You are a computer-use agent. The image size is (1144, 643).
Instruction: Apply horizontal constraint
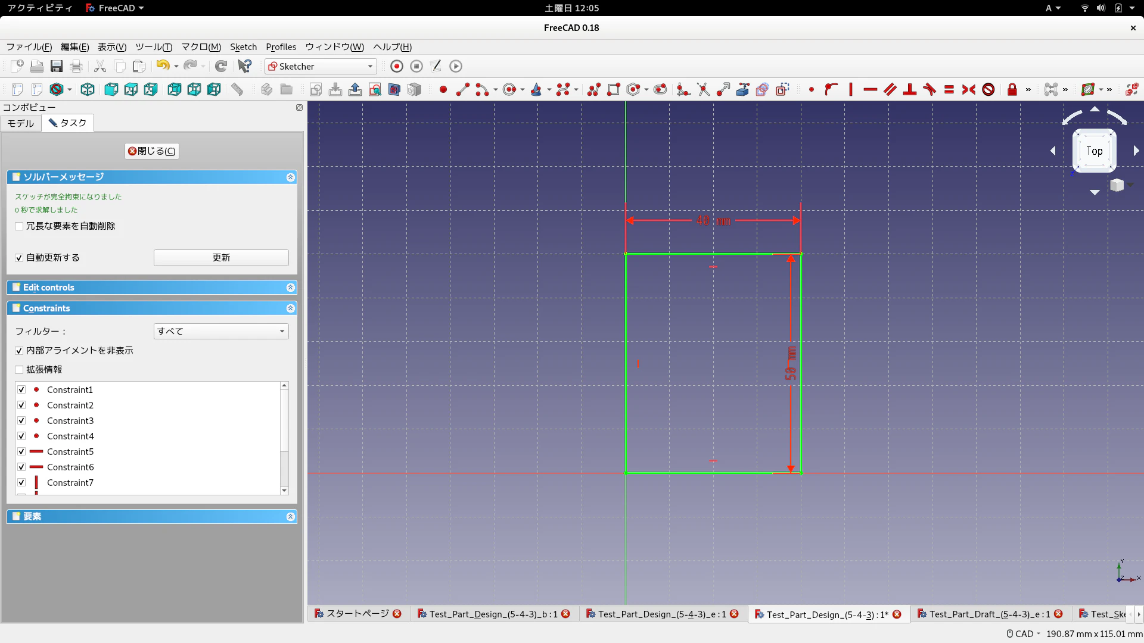[x=871, y=89]
